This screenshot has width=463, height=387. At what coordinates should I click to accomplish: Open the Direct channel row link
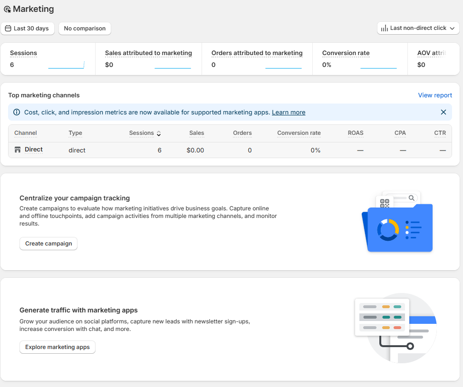pyautogui.click(x=34, y=150)
